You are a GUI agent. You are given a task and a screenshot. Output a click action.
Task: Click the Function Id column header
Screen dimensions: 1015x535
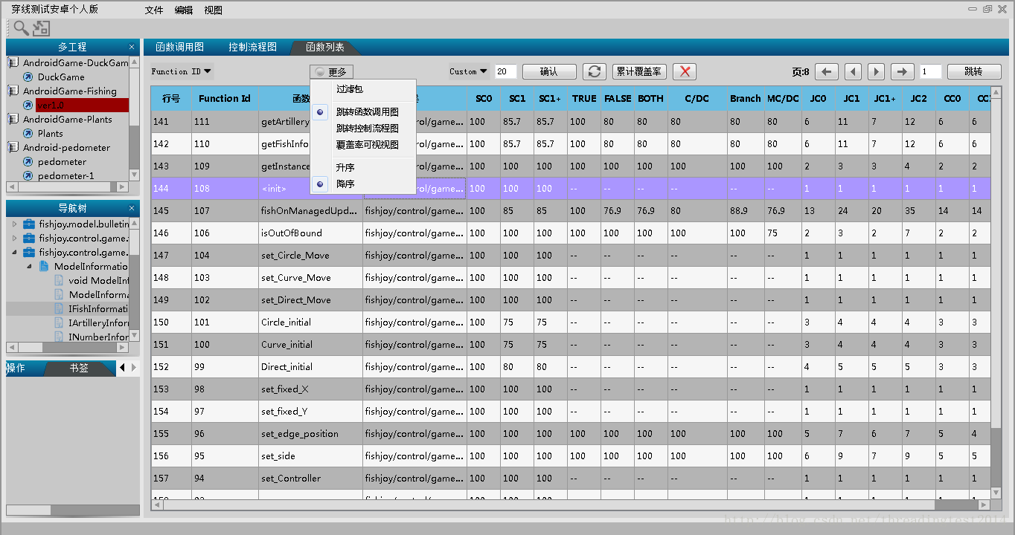click(224, 98)
